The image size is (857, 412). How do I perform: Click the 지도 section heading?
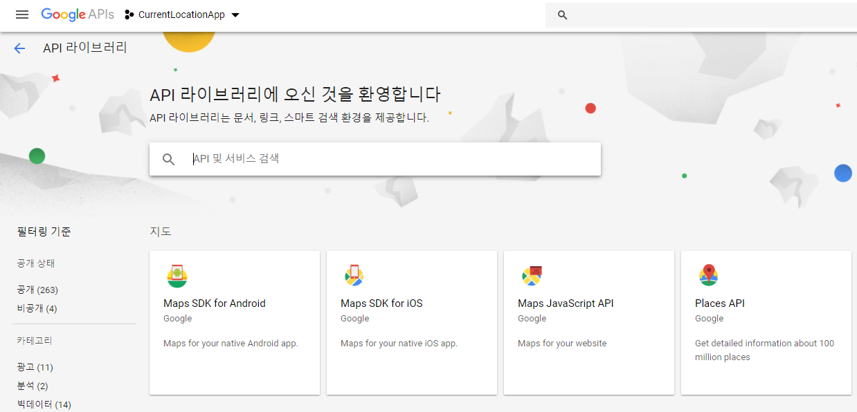pos(161,232)
